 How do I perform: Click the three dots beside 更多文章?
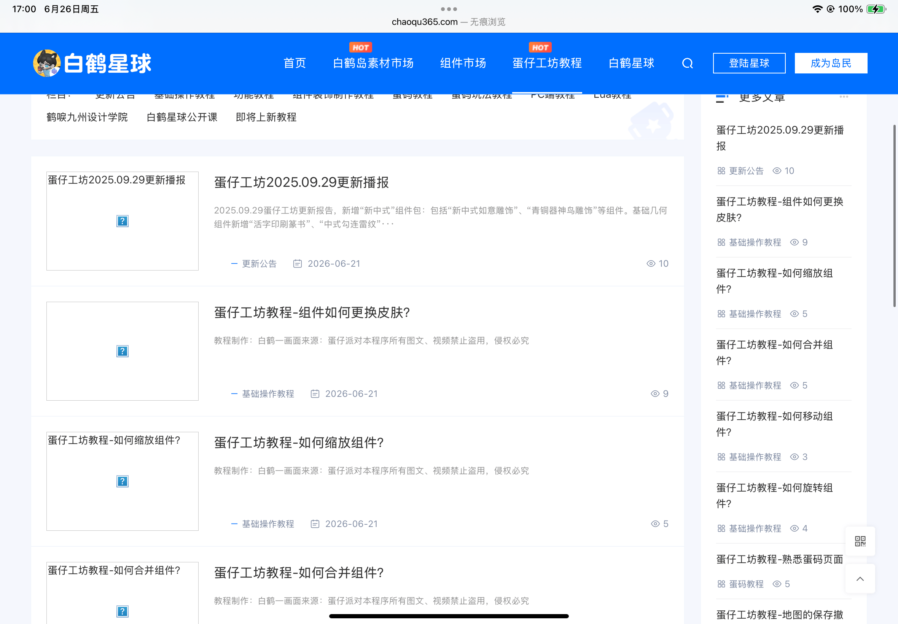844,97
